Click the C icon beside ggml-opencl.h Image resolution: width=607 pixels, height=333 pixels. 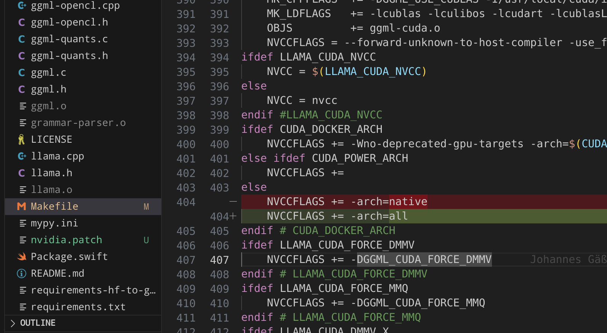pos(22,22)
